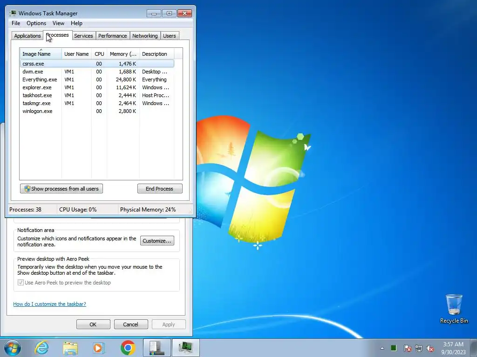Image resolution: width=477 pixels, height=357 pixels.
Task: Select the taskmgr.exe process
Action: pyautogui.click(x=97, y=103)
